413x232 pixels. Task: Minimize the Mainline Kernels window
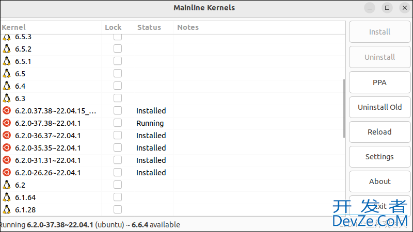370,8
